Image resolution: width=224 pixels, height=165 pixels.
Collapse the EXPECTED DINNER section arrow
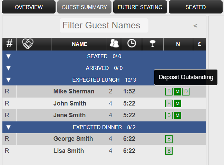[8, 127]
